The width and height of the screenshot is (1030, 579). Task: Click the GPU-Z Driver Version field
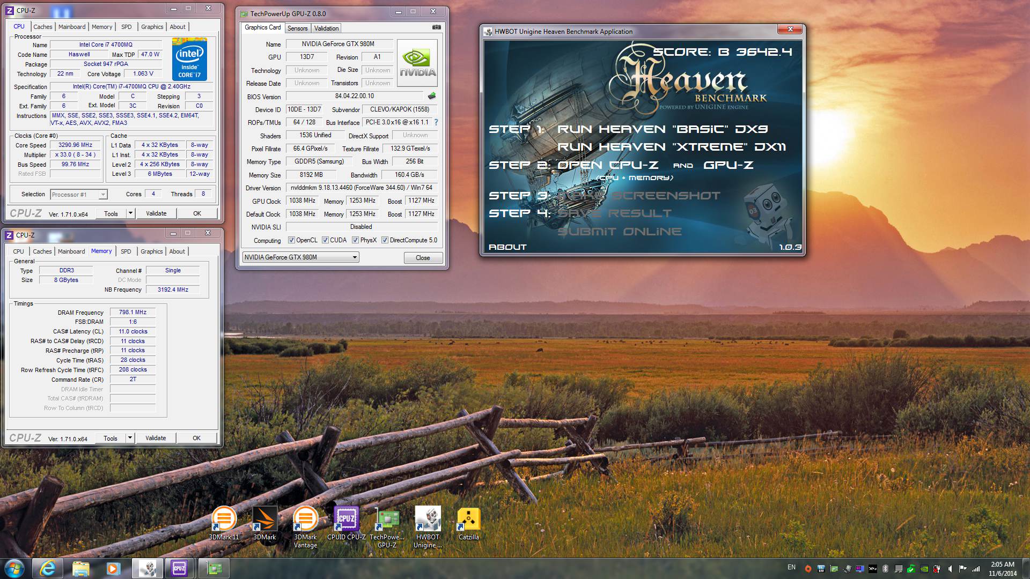tap(362, 188)
